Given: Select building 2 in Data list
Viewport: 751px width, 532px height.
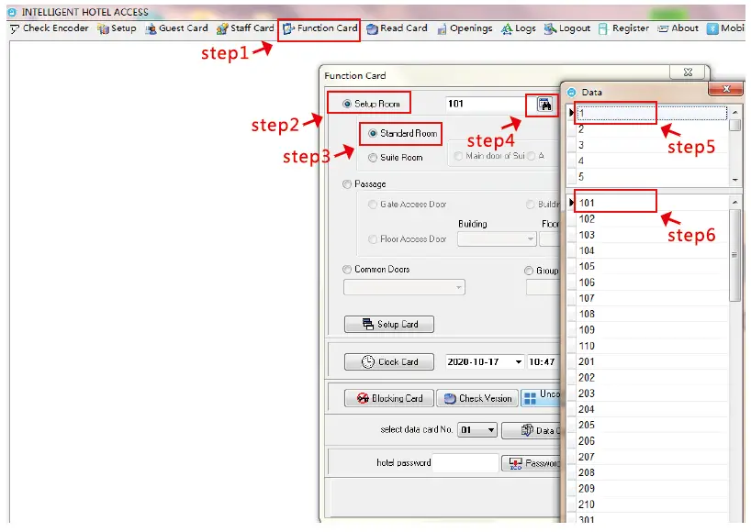Looking at the screenshot, I should [x=651, y=129].
